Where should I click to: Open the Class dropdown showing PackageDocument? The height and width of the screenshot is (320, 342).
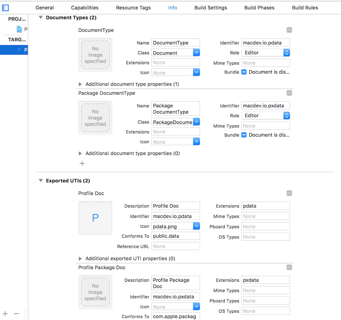tap(196, 122)
